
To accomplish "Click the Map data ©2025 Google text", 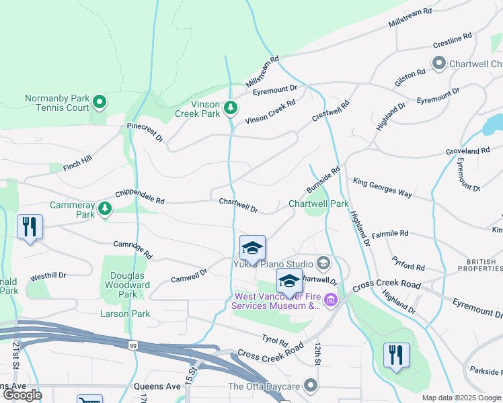I will click(x=462, y=398).
